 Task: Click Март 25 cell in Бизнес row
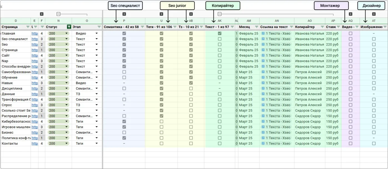point(249,132)
